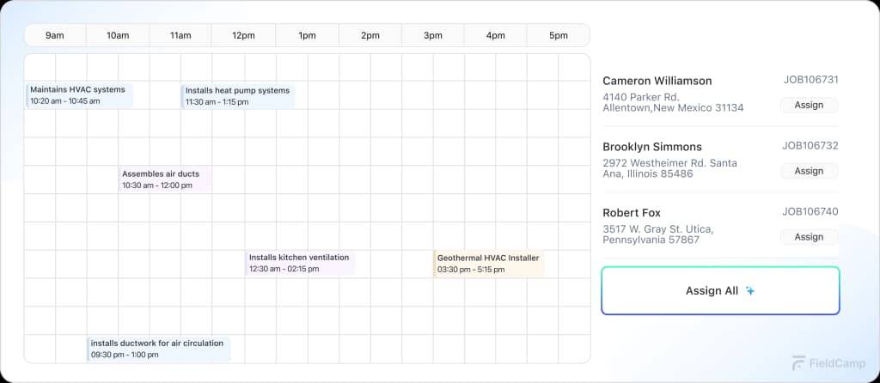Assign job to Brooklyn Simmons
This screenshot has height=383, width=880.
[809, 171]
